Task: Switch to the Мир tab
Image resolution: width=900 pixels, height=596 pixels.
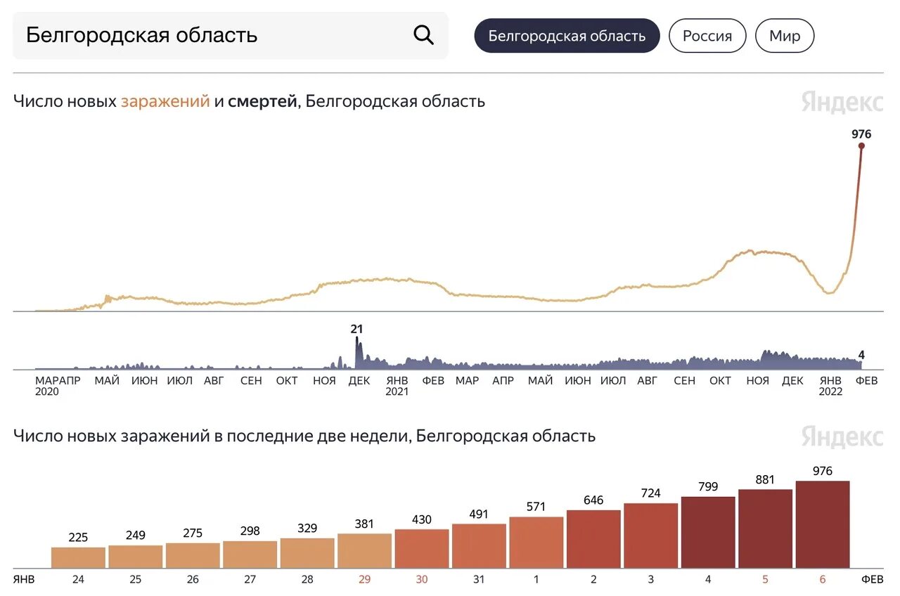Action: pyautogui.click(x=784, y=36)
